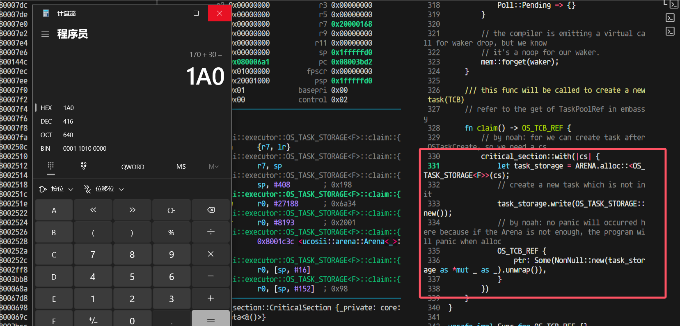Maximize the calculator window

click(196, 13)
